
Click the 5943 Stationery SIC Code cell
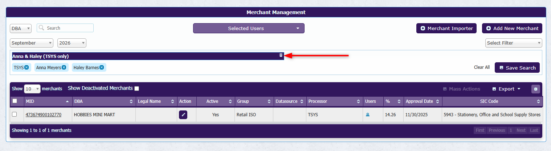click(492, 115)
